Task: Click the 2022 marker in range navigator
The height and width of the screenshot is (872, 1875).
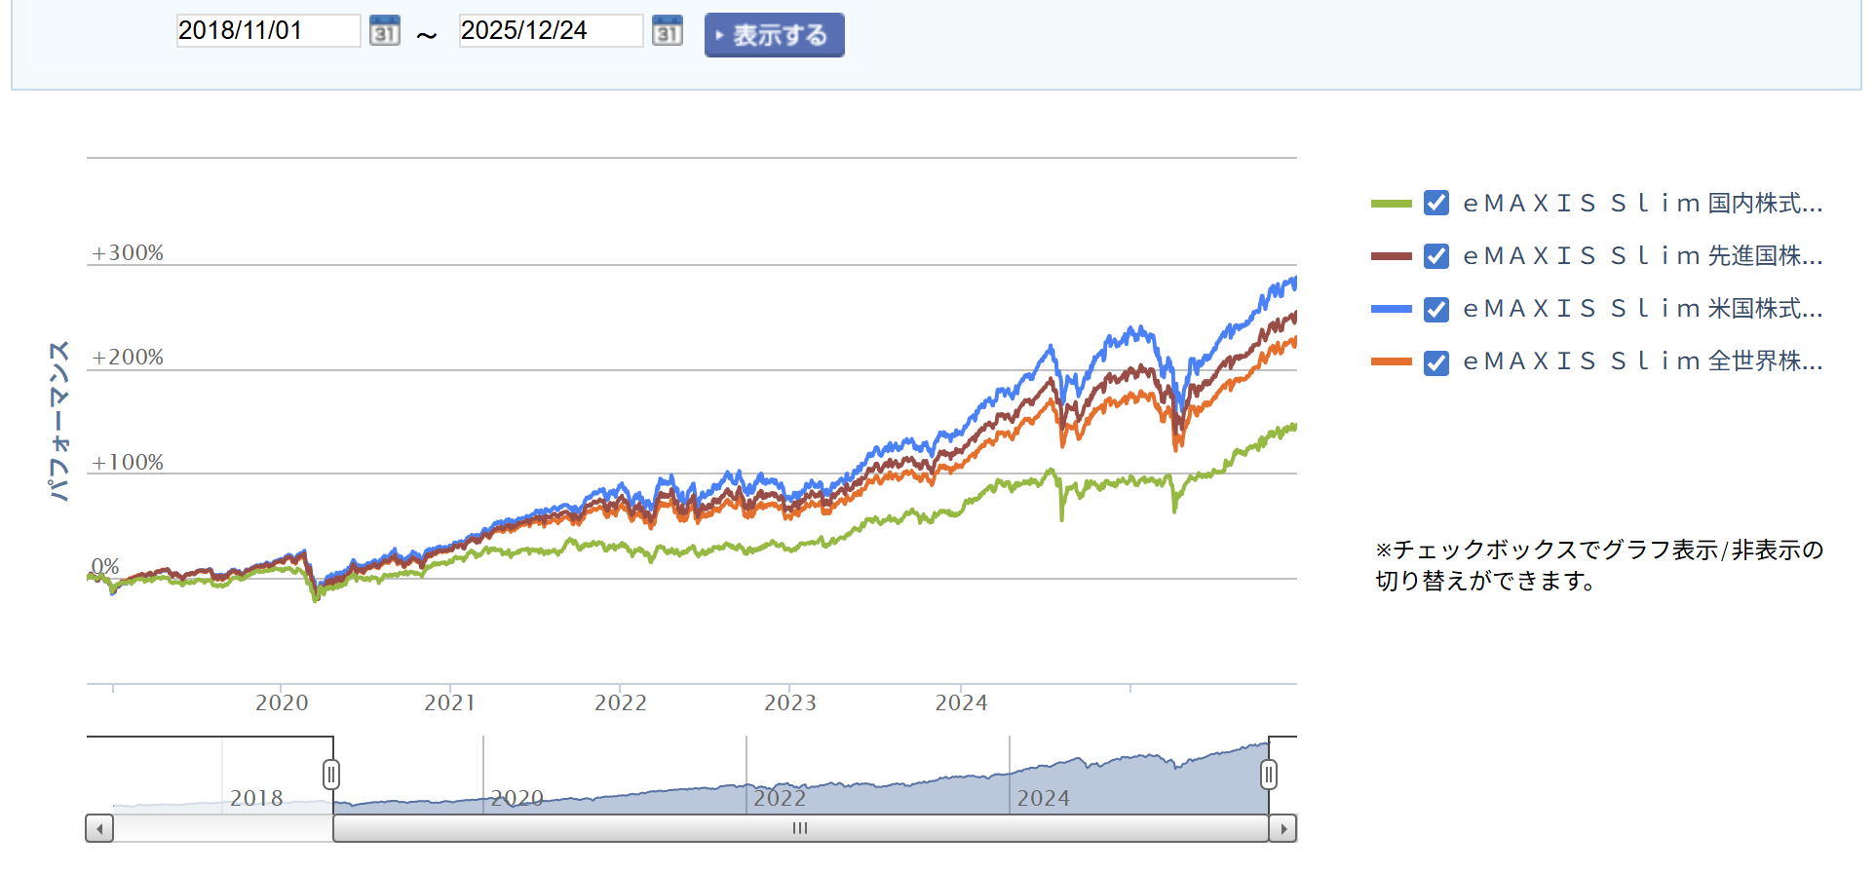Action: (780, 798)
